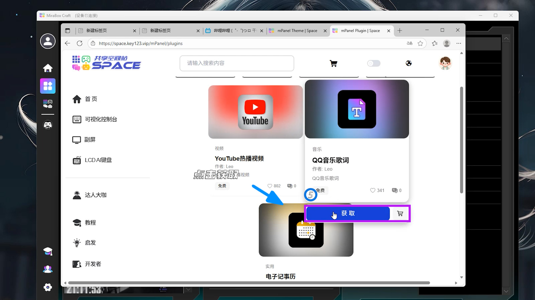535x300 pixels.
Task: Close the 哔哩哔哩 tab
Action: 262,31
